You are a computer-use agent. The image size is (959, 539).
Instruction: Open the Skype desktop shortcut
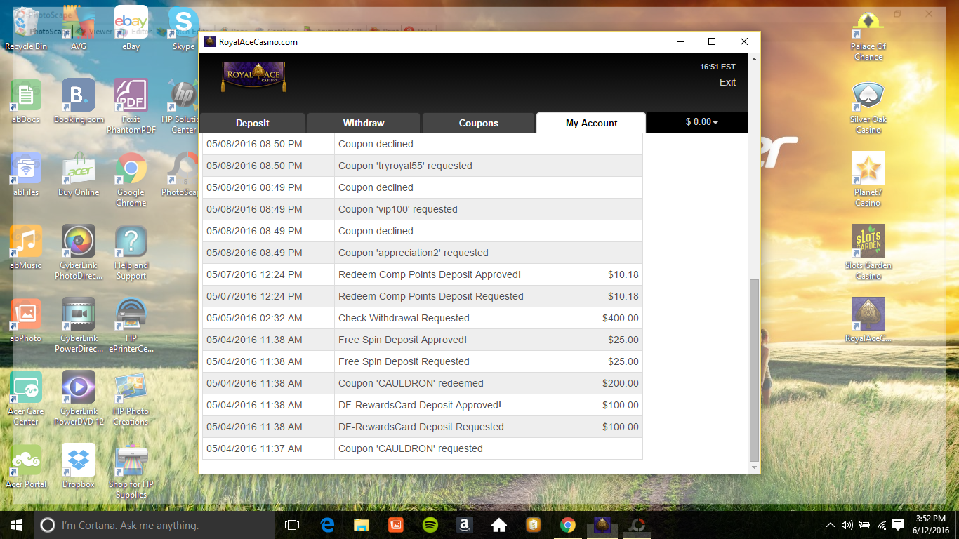pos(183,28)
